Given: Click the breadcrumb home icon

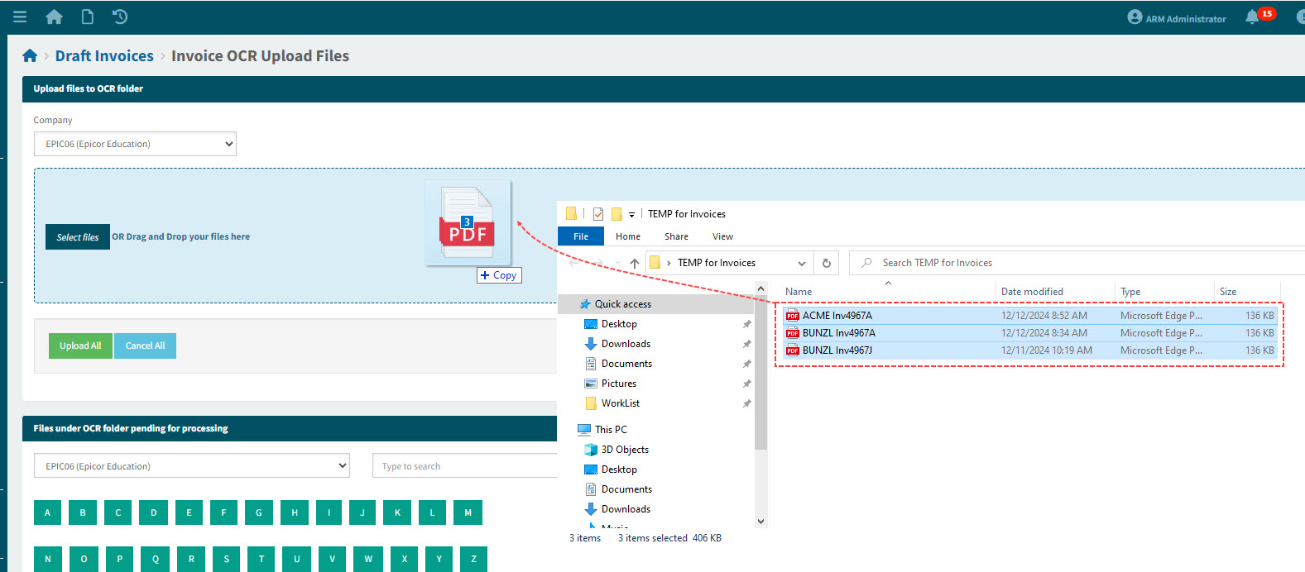Looking at the screenshot, I should (30, 56).
